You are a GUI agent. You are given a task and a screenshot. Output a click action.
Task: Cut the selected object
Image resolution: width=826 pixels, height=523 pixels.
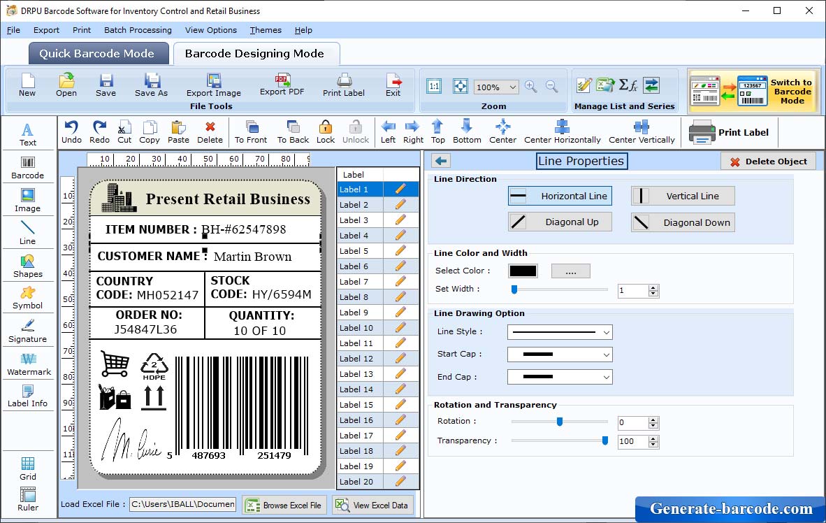pos(124,132)
